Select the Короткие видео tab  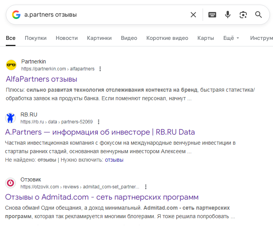167,38
